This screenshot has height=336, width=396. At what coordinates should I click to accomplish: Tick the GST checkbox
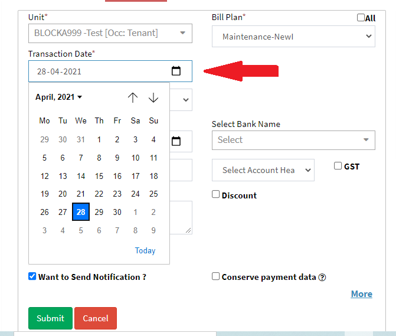338,166
